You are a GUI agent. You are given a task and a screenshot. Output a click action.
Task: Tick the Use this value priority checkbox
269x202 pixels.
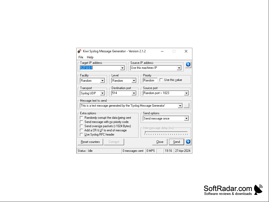(161, 80)
